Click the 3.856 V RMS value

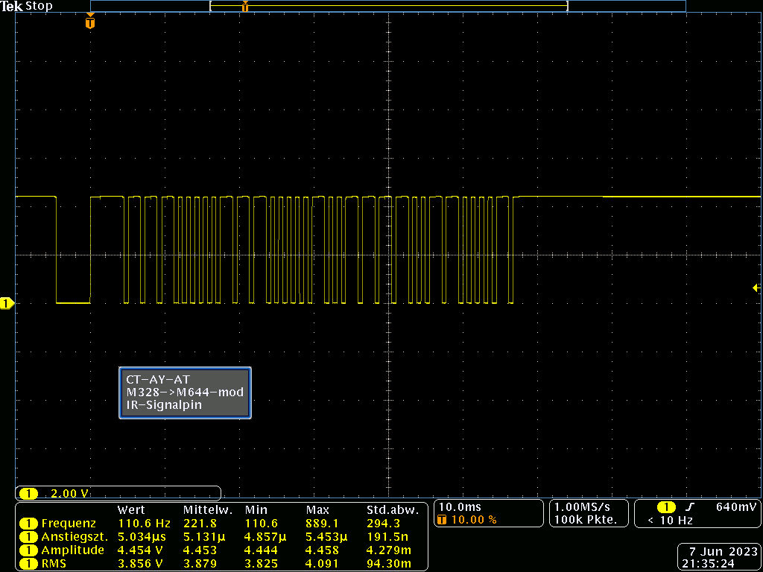(x=144, y=564)
